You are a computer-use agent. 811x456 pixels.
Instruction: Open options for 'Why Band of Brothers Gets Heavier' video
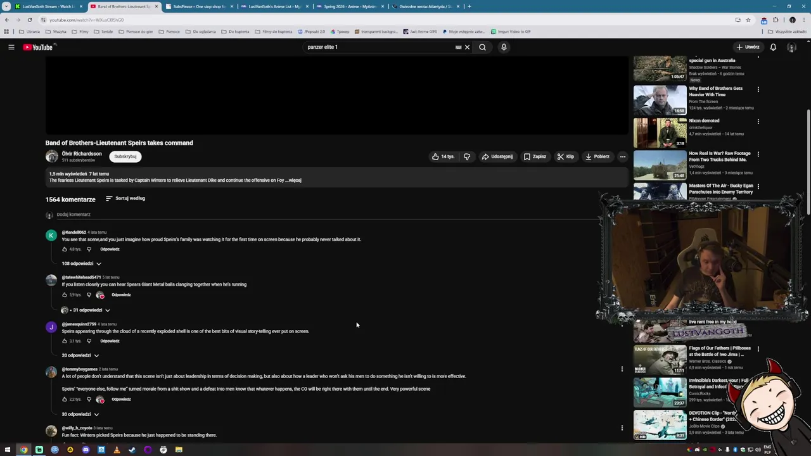point(758,89)
